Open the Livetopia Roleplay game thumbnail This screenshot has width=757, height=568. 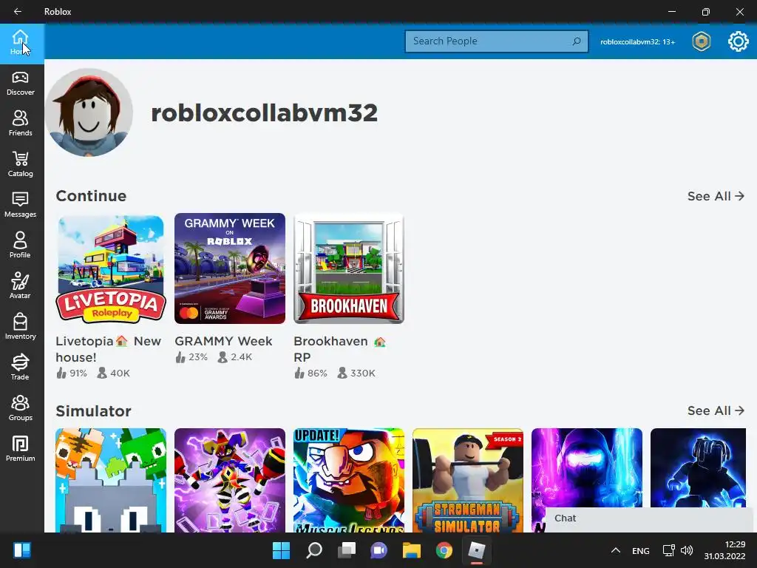(x=111, y=268)
